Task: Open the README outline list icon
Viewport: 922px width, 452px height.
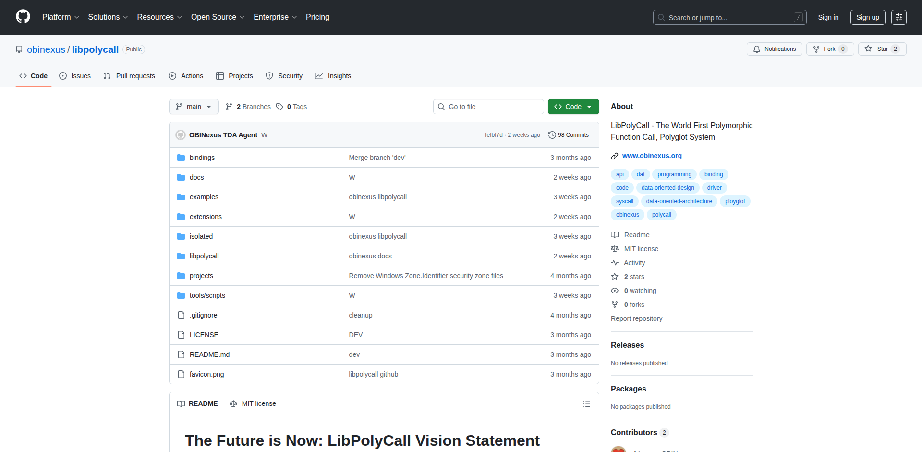Action: 586,404
